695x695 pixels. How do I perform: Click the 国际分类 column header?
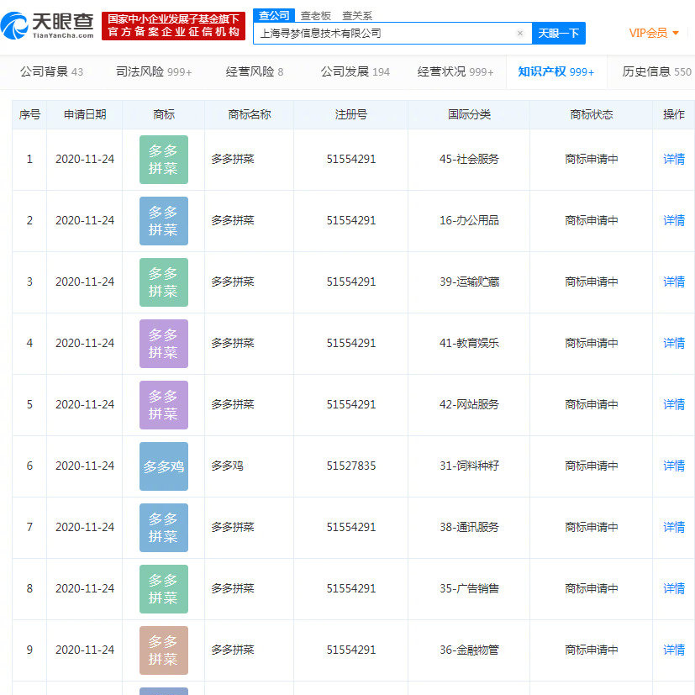[470, 115]
